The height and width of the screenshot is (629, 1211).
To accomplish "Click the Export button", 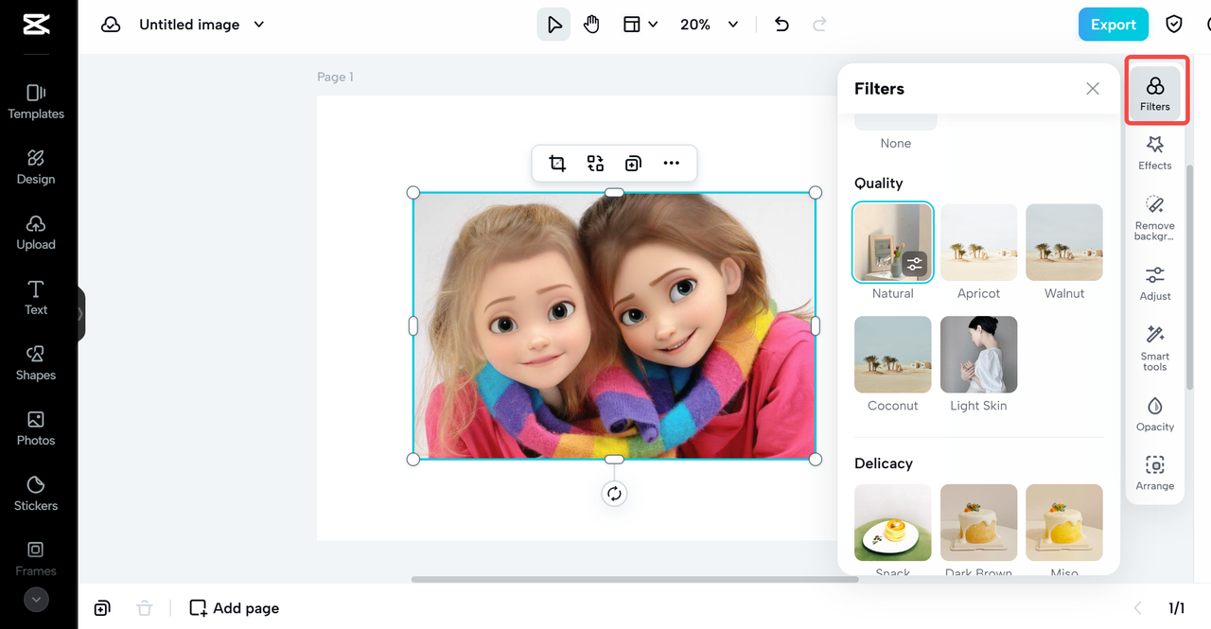I will [1113, 25].
